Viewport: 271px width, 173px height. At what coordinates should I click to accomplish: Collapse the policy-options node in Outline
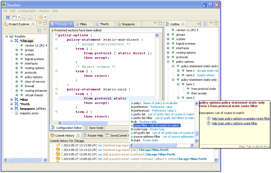pyautogui.click(x=168, y=62)
